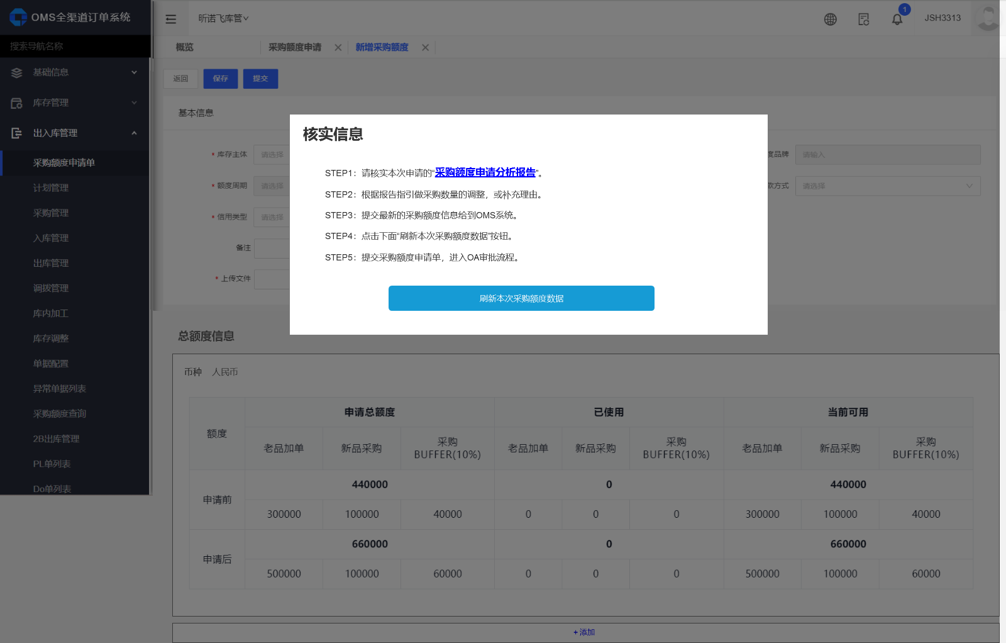Select 计划管理 in the sidebar

(51, 187)
